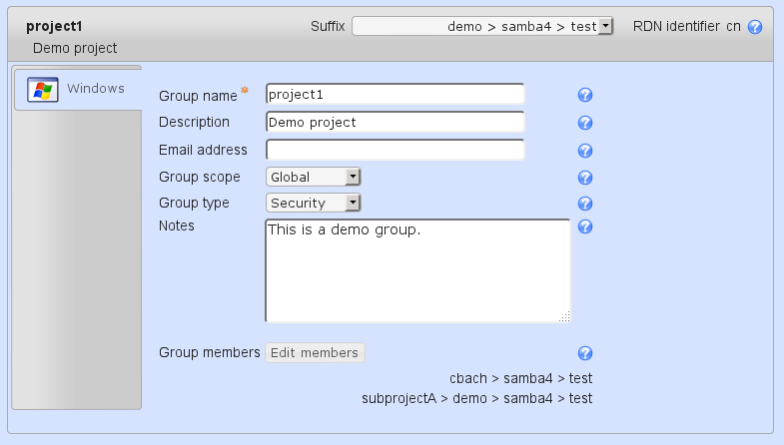784x445 pixels.
Task: Open help icon for Group members
Action: [x=586, y=353]
